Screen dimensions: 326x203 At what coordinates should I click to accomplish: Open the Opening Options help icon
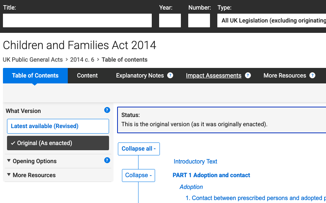coord(107,160)
